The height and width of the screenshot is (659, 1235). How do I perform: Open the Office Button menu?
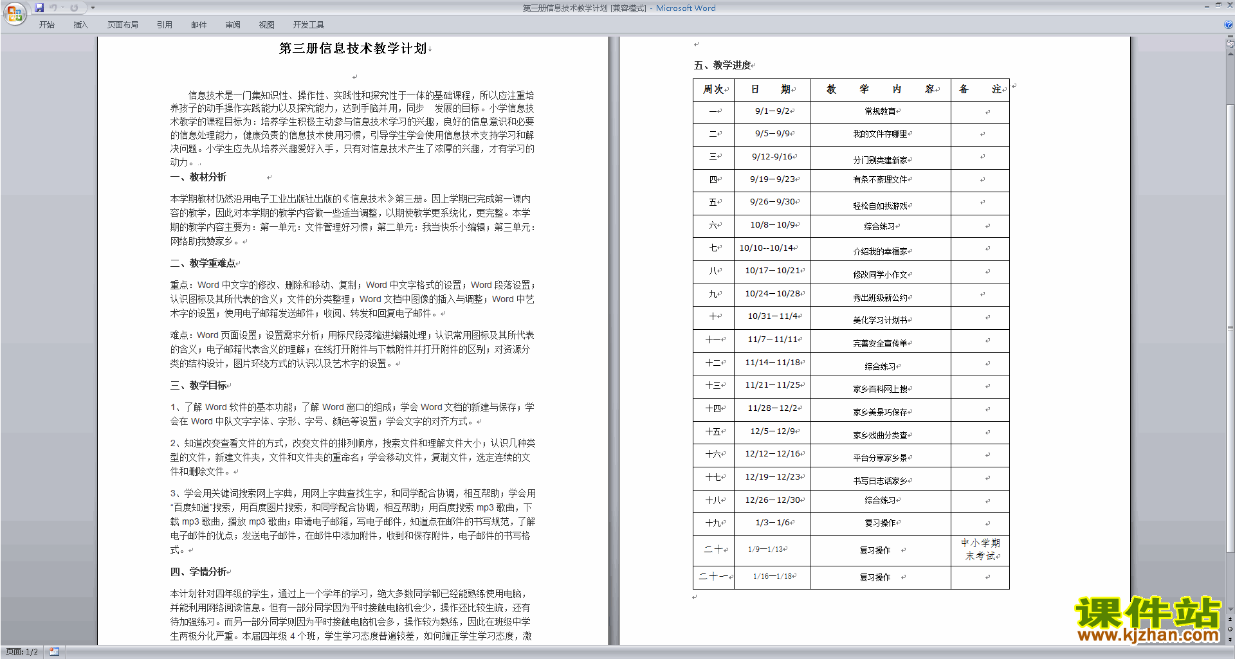[x=14, y=13]
